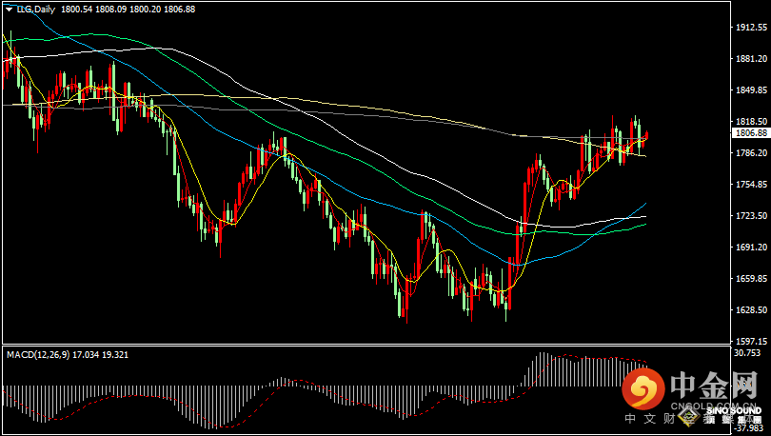
Task: Click the white triangle beside LLG,Daily
Action: click(x=9, y=9)
